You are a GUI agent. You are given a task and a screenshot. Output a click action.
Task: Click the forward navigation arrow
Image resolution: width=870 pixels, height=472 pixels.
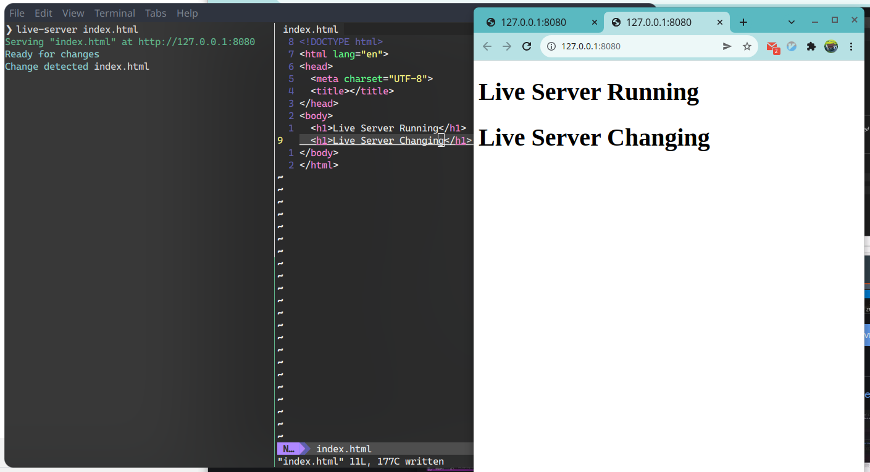(x=506, y=46)
